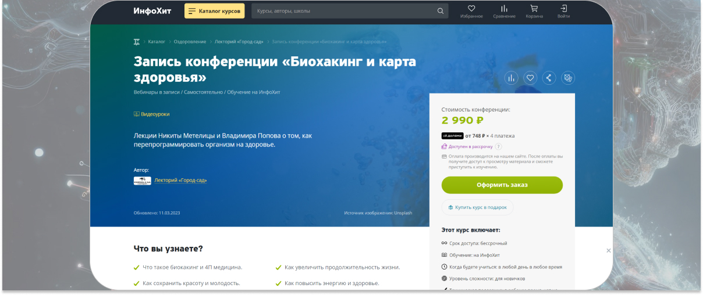
Task: Click Как сохранить красоту и молодость item
Action: (187, 283)
